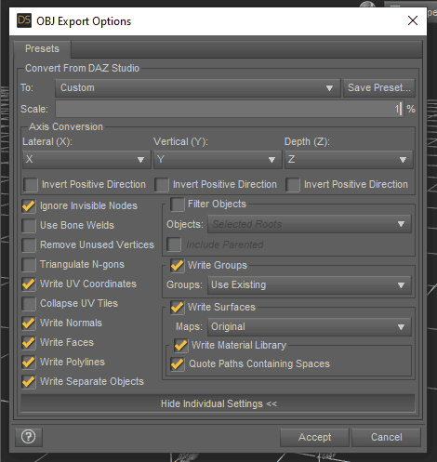
Task: Enable Invert Positive Direction for Depth axis
Action: click(x=293, y=185)
